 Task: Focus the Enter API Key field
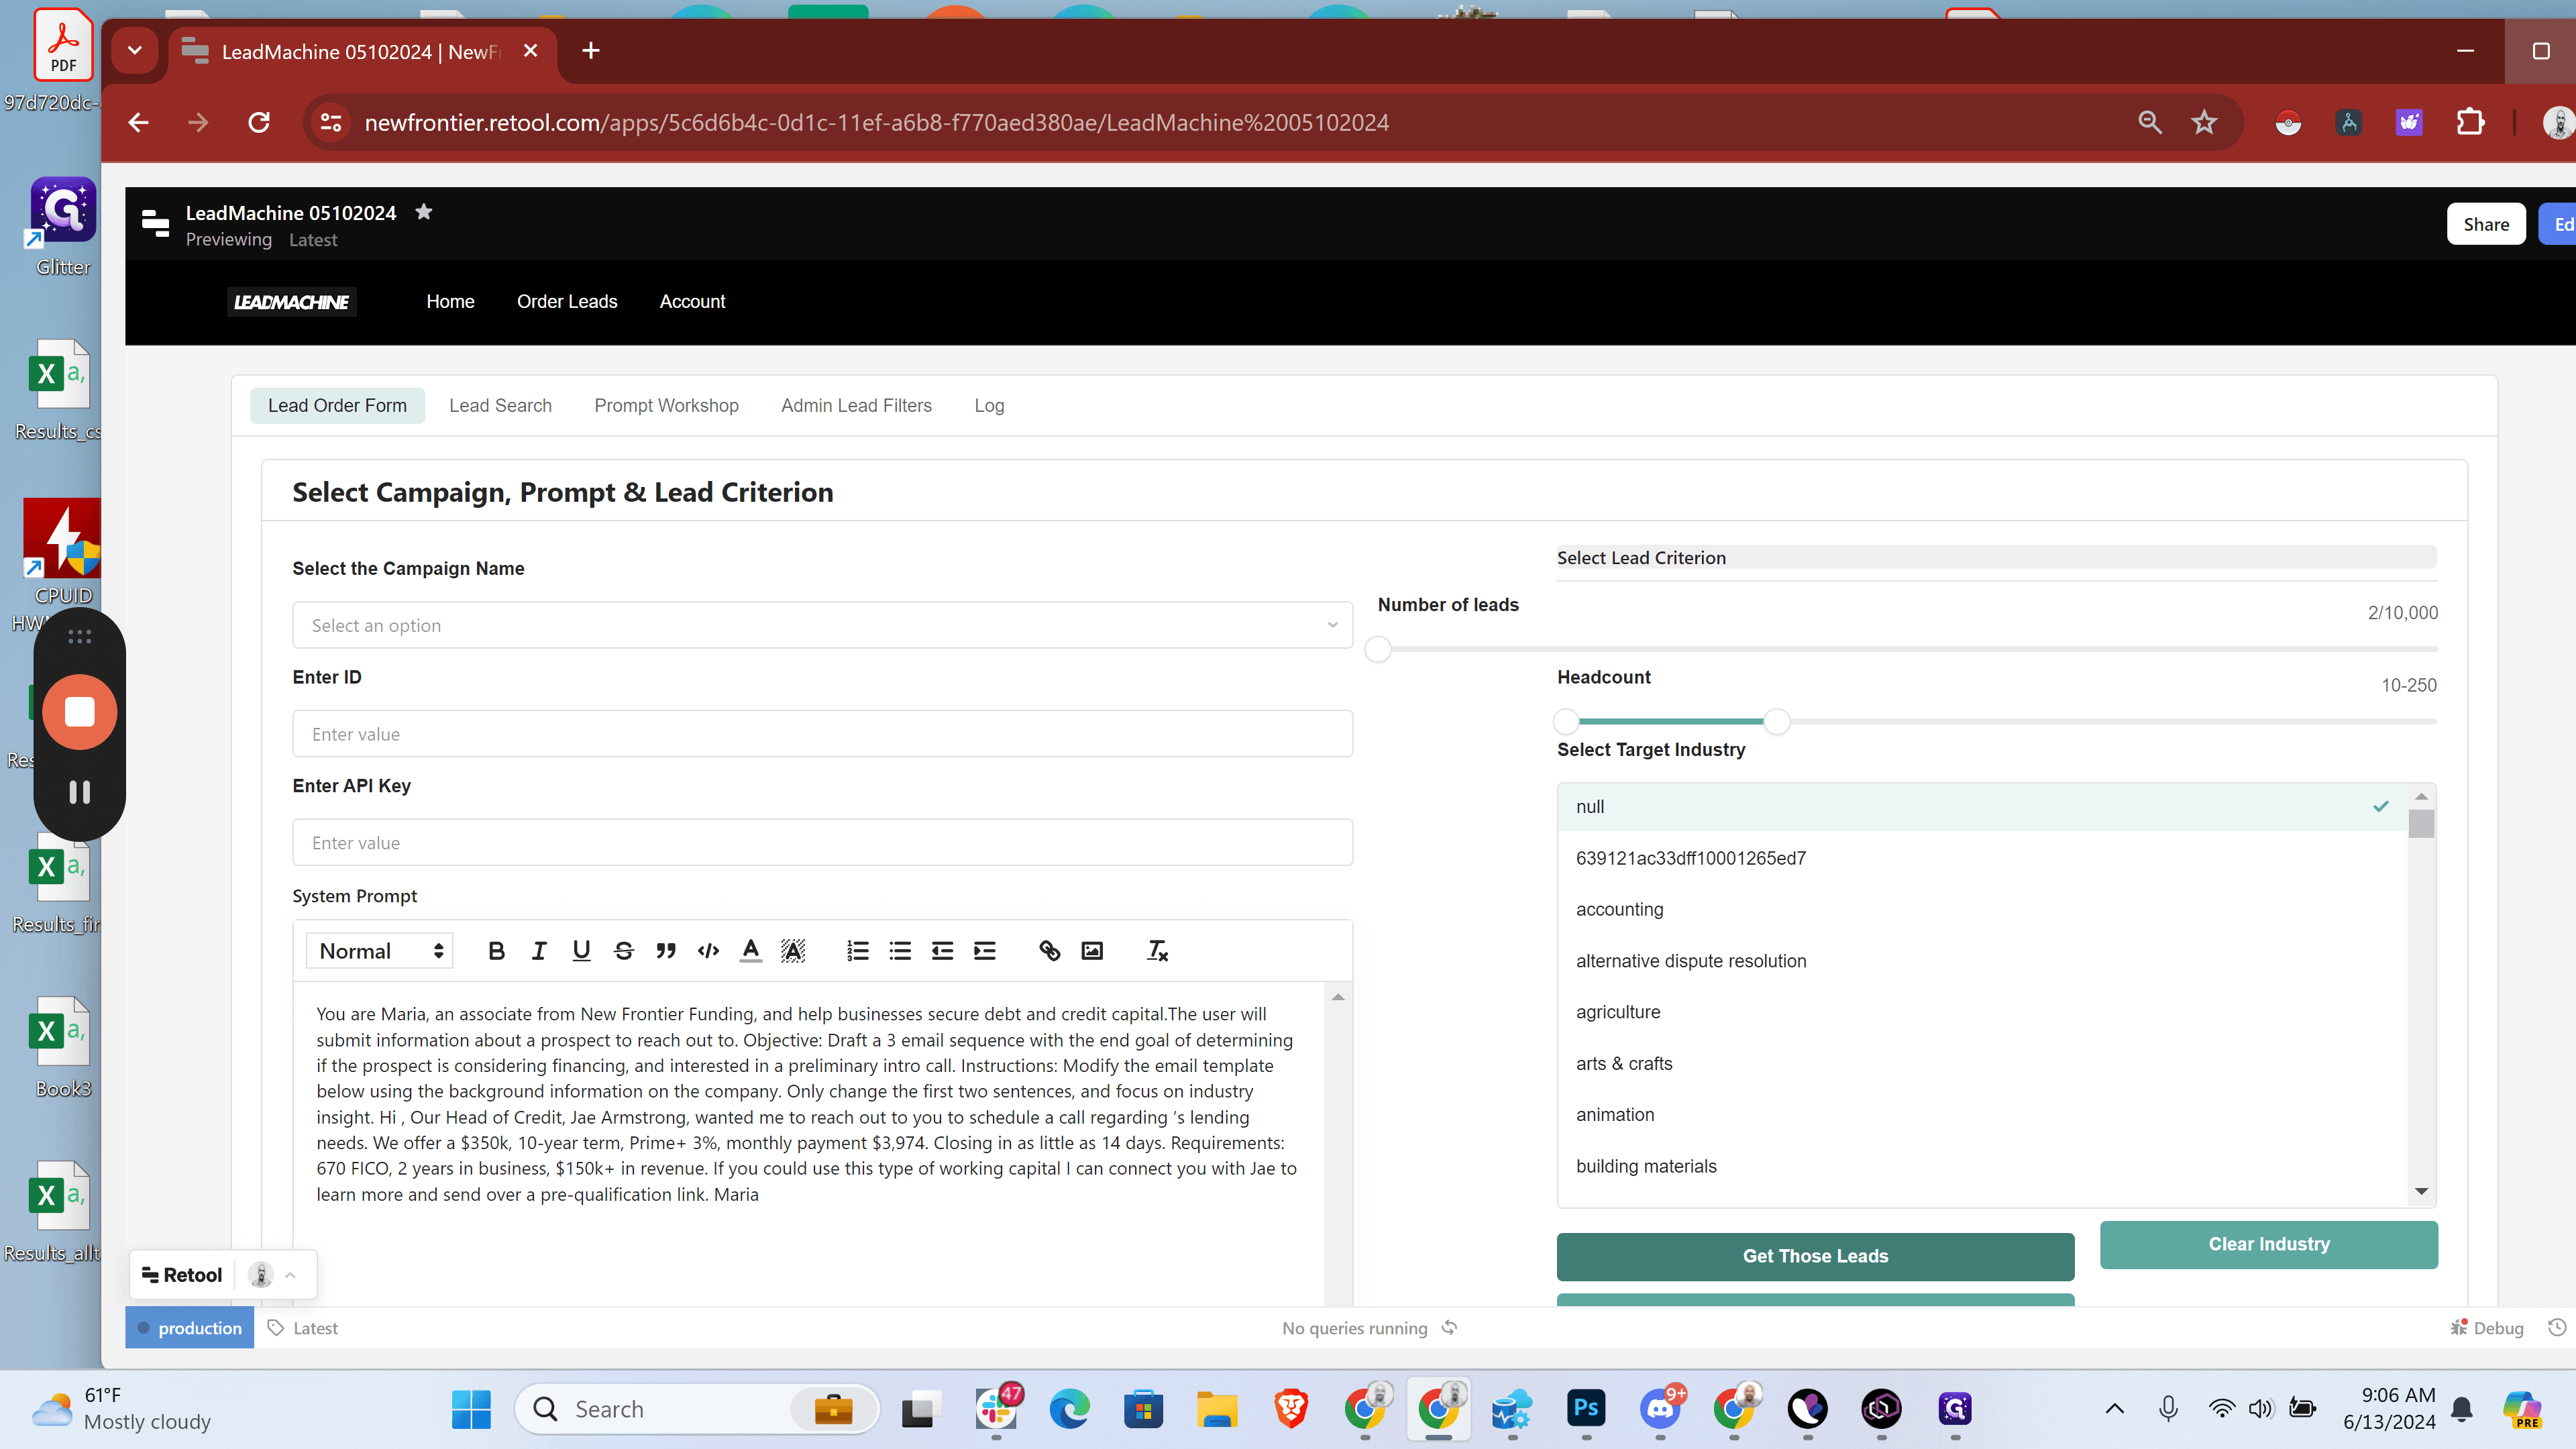pyautogui.click(x=822, y=843)
